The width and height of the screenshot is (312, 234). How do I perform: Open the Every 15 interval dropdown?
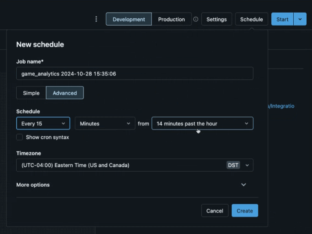click(43, 123)
